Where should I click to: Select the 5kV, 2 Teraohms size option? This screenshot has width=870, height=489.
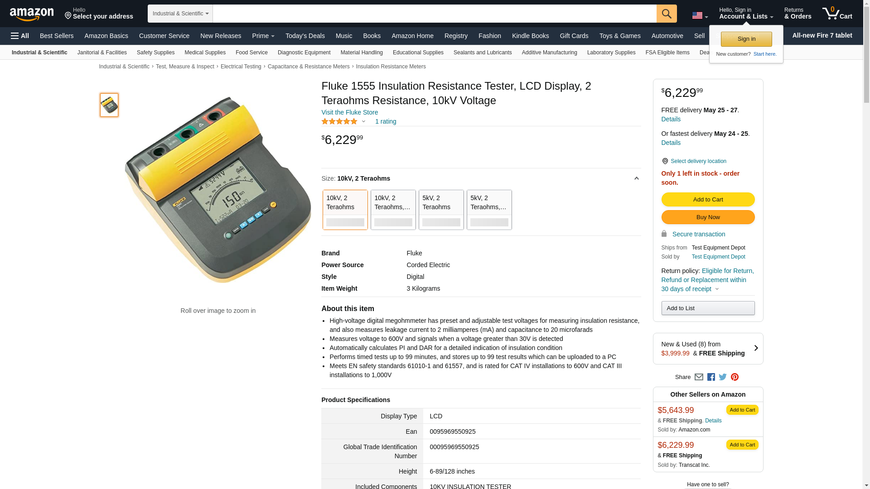coord(441,210)
